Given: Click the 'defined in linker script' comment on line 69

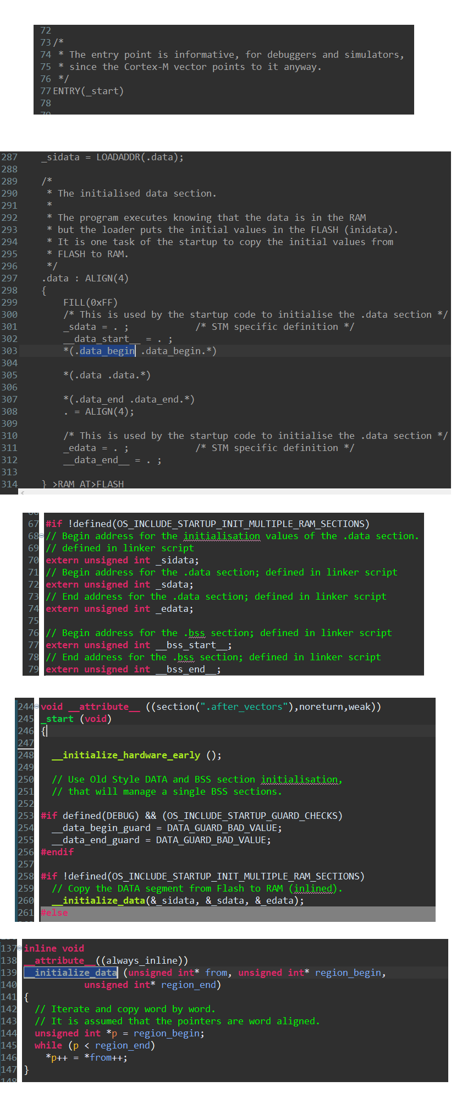Looking at the screenshot, I should pos(120,548).
